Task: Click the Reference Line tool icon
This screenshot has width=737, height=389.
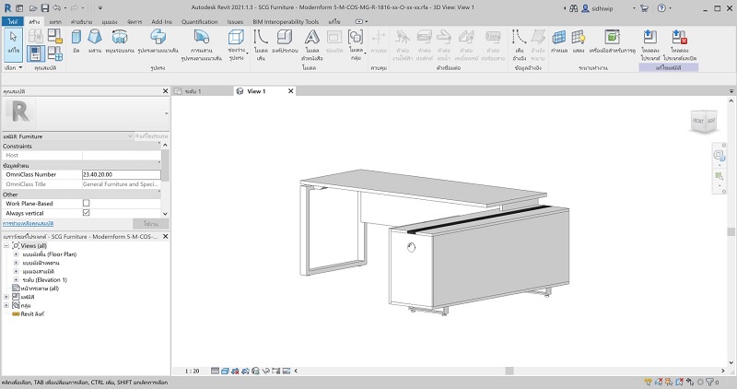Action: pyautogui.click(x=521, y=39)
